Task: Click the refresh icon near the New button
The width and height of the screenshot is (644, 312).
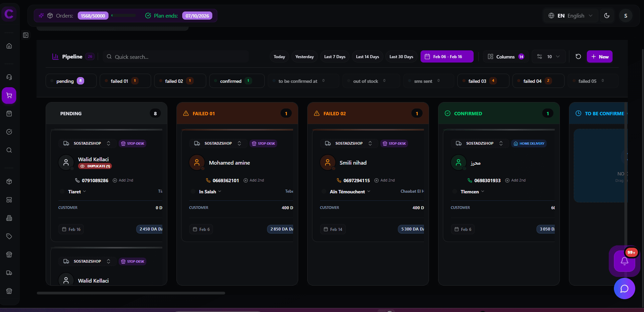Action: point(578,56)
